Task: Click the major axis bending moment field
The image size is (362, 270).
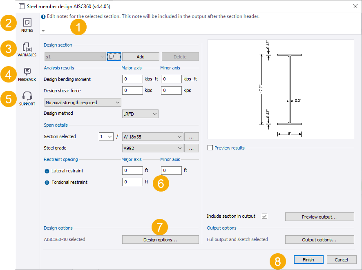Action: (x=132, y=79)
